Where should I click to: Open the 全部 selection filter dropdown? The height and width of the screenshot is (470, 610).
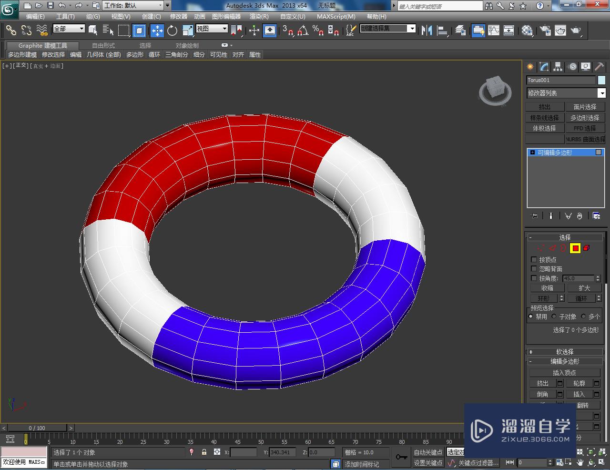(69, 29)
